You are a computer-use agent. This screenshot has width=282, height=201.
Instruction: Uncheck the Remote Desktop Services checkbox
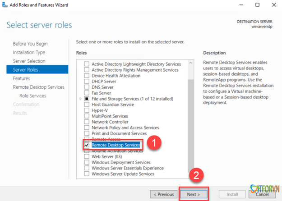coord(87,145)
